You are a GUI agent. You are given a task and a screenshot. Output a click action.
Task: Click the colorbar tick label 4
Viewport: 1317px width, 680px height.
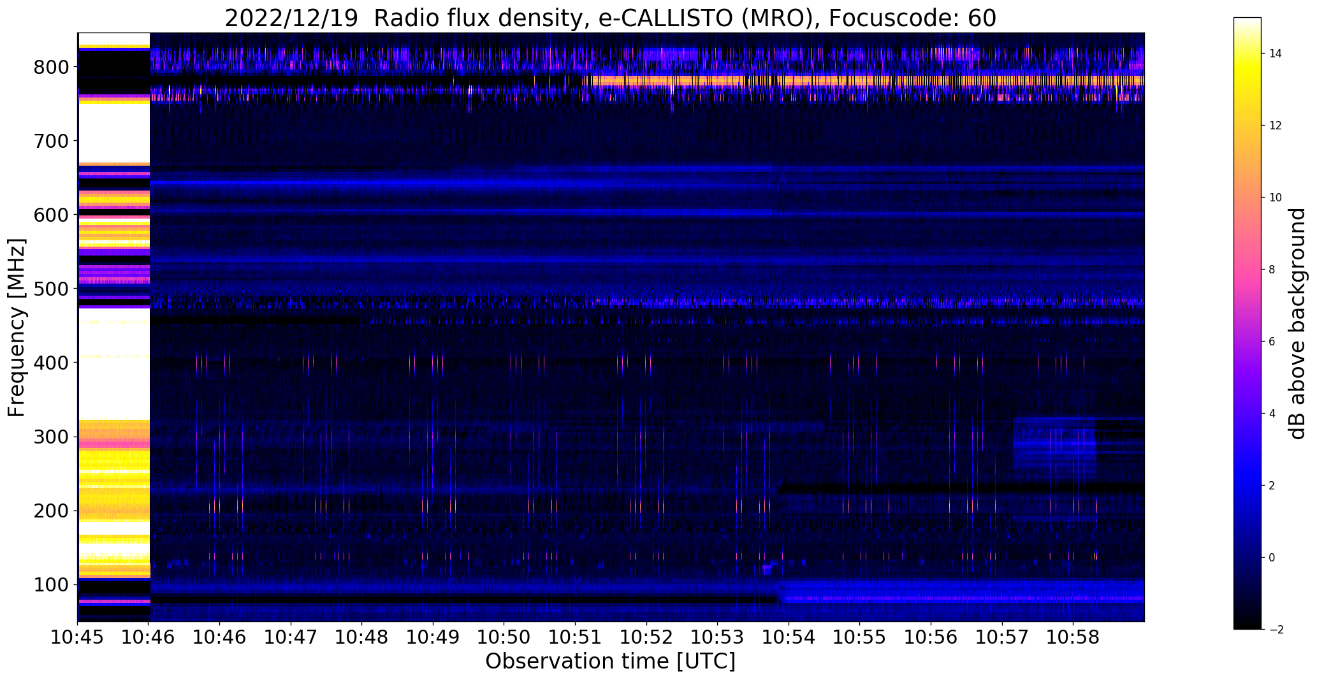pyautogui.click(x=1272, y=414)
